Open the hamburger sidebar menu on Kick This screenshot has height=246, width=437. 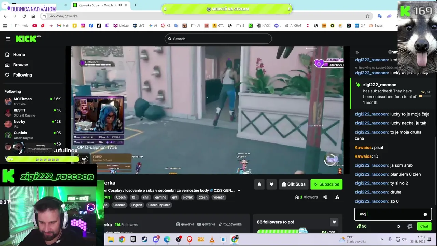point(8,39)
